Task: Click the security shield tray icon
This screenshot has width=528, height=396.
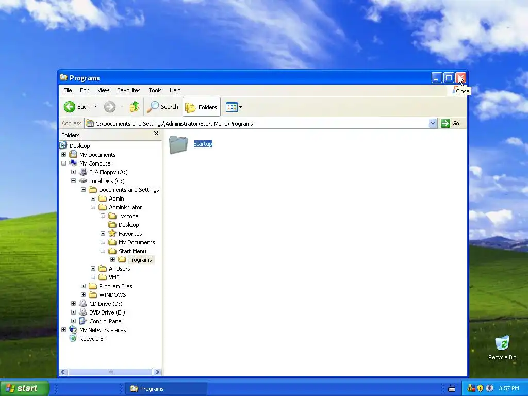Action: 480,388
